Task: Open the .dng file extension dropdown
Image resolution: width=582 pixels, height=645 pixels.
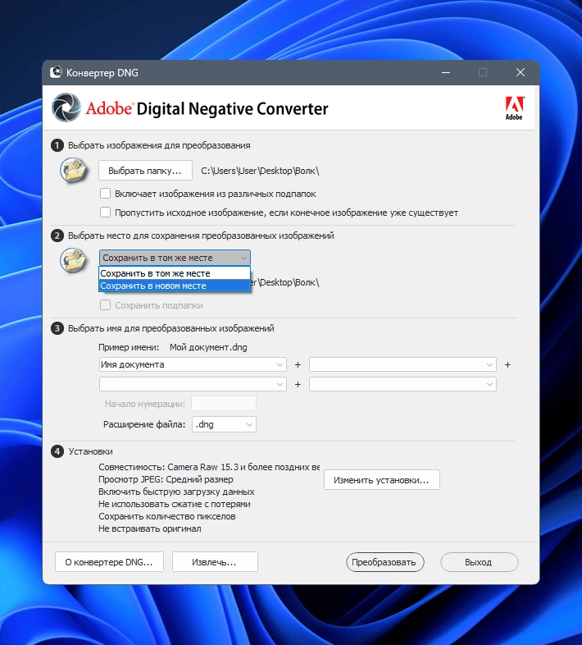Action: click(224, 424)
